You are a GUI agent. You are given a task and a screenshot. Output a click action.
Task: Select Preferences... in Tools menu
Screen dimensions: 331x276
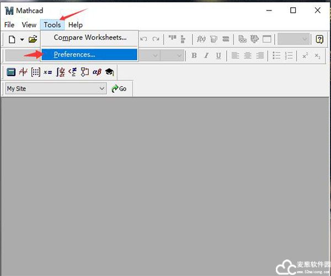[x=89, y=55]
